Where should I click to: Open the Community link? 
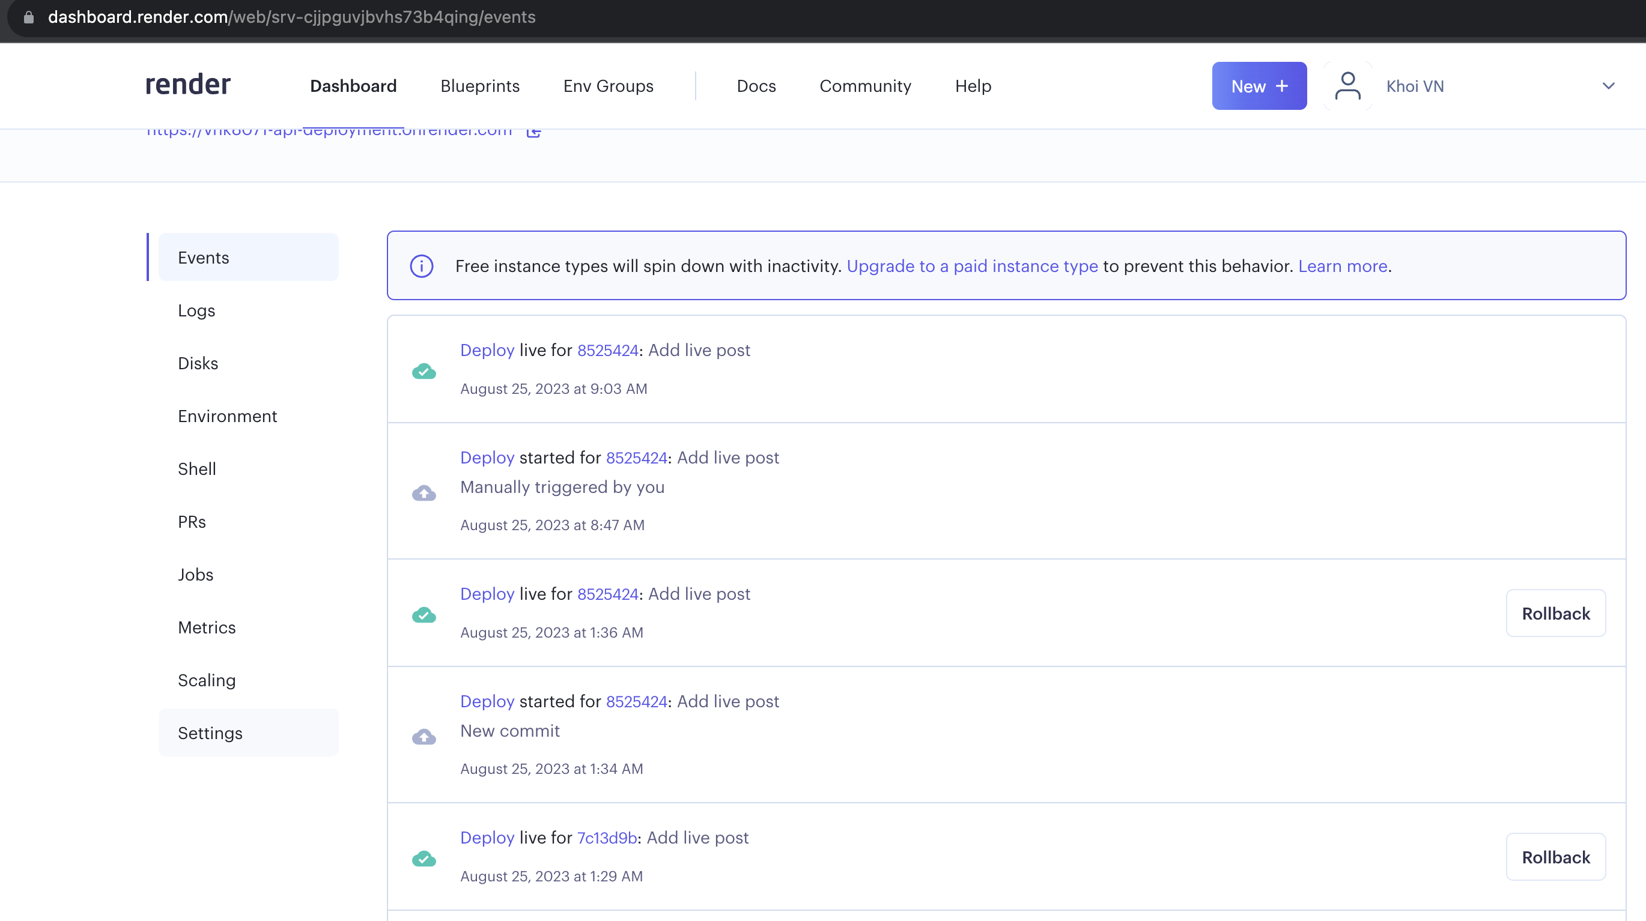pos(865,86)
